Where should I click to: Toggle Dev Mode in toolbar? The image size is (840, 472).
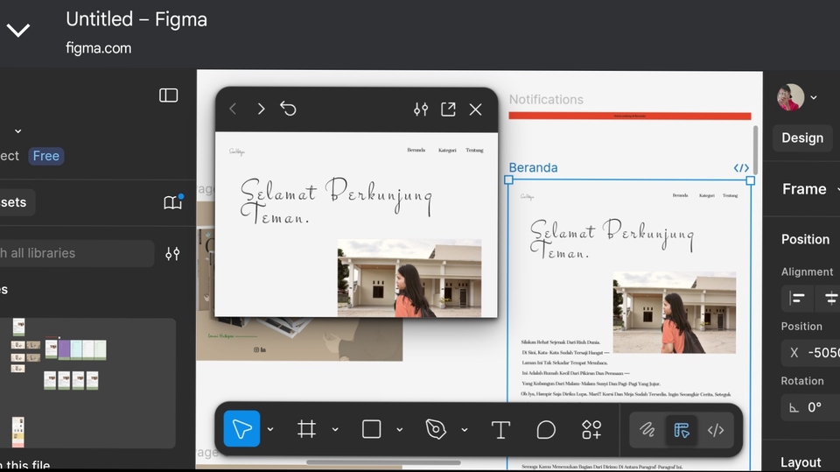click(716, 430)
